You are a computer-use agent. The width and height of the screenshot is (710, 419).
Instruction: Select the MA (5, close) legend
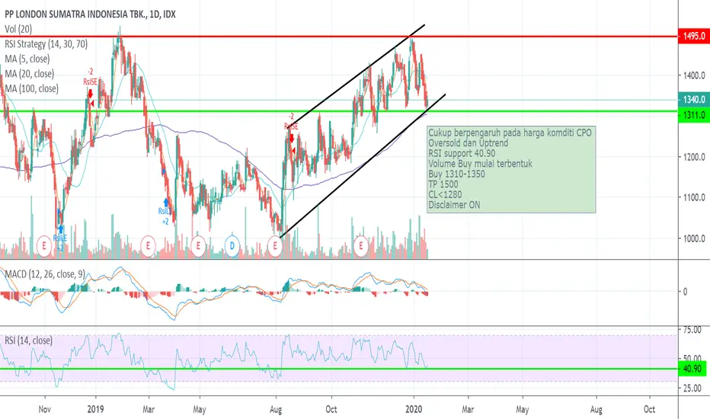point(27,59)
